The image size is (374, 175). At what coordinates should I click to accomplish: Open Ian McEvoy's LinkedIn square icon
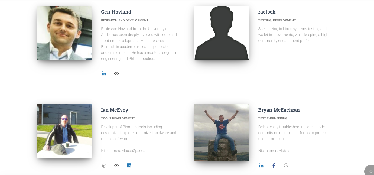(129, 165)
